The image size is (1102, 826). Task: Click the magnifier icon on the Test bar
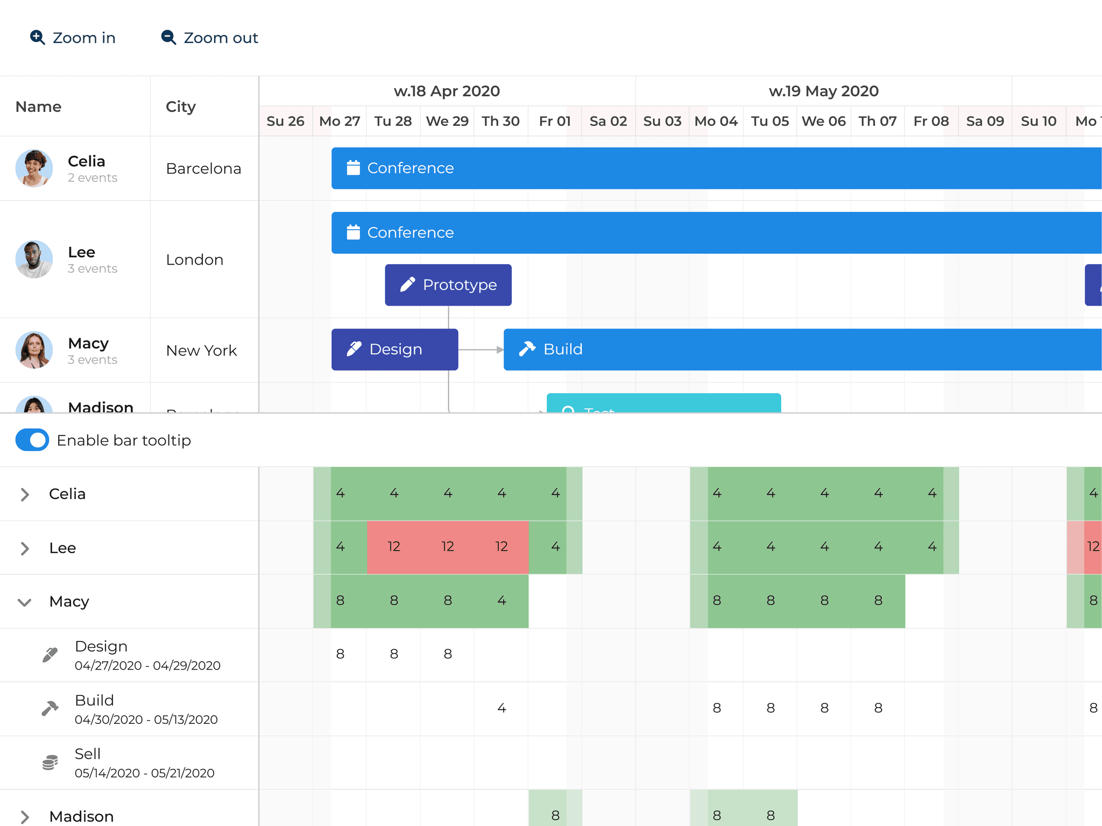(569, 411)
